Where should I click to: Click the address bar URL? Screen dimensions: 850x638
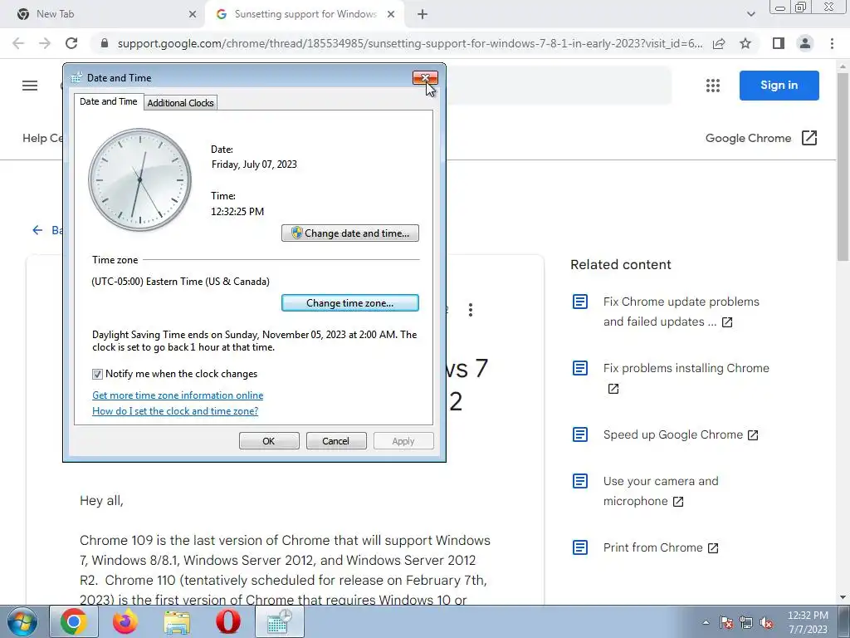(x=410, y=43)
